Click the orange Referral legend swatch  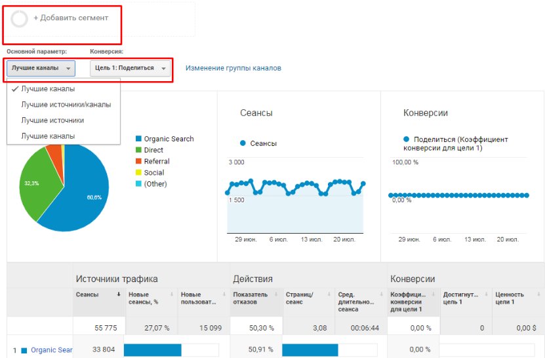point(138,162)
